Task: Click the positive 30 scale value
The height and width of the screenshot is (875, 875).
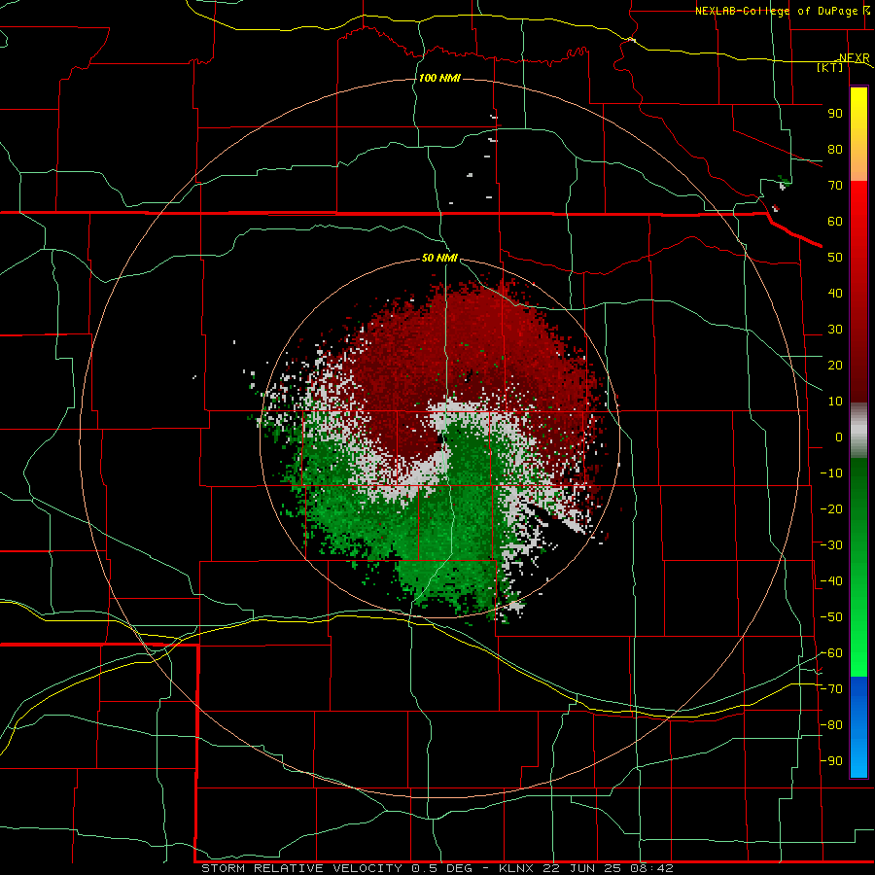Action: 835,330
